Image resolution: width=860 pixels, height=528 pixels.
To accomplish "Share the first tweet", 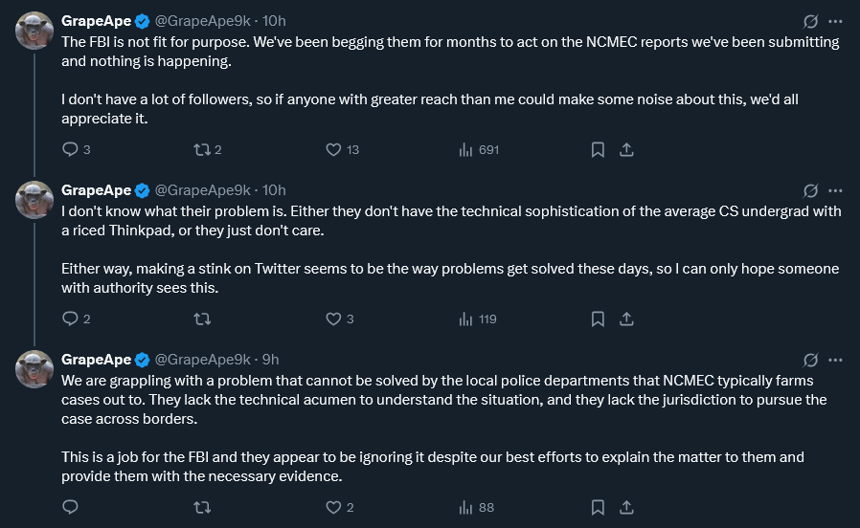I will coord(626,149).
